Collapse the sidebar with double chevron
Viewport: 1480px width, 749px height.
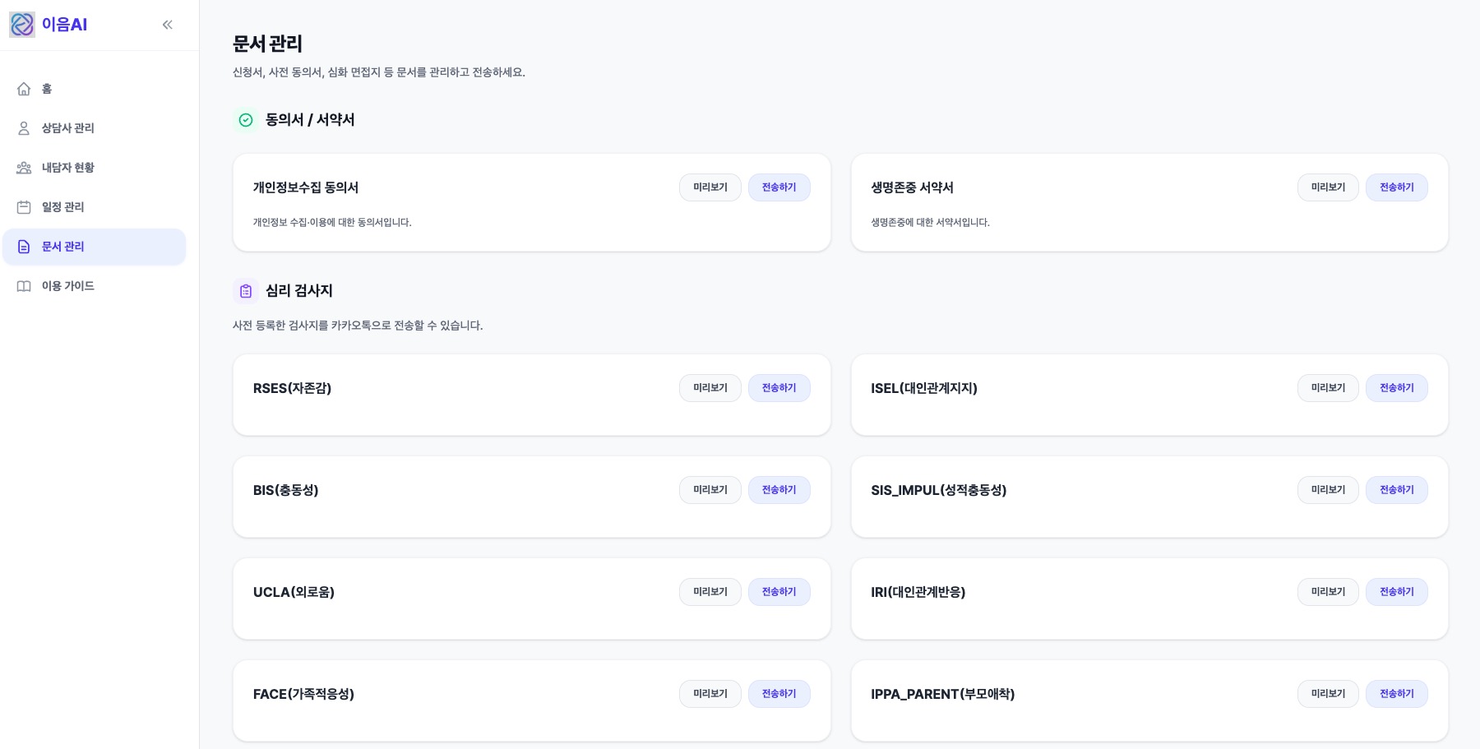click(x=168, y=25)
